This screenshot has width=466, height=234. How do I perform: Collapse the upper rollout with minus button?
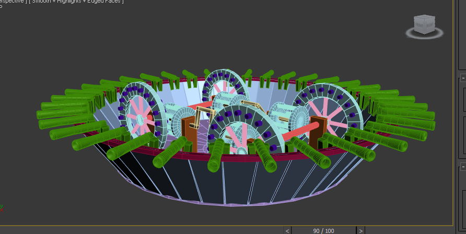[463, 78]
